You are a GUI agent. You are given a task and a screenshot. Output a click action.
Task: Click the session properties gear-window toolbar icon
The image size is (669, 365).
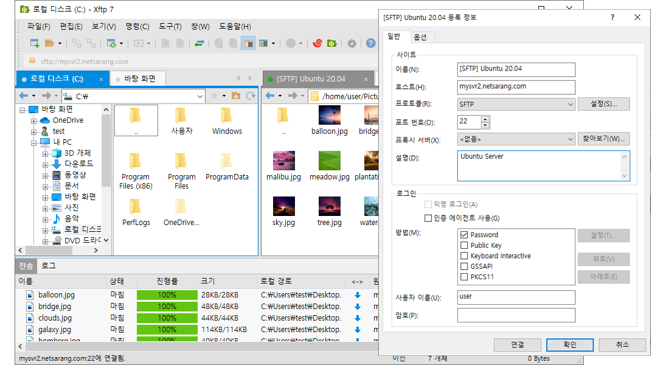111,43
